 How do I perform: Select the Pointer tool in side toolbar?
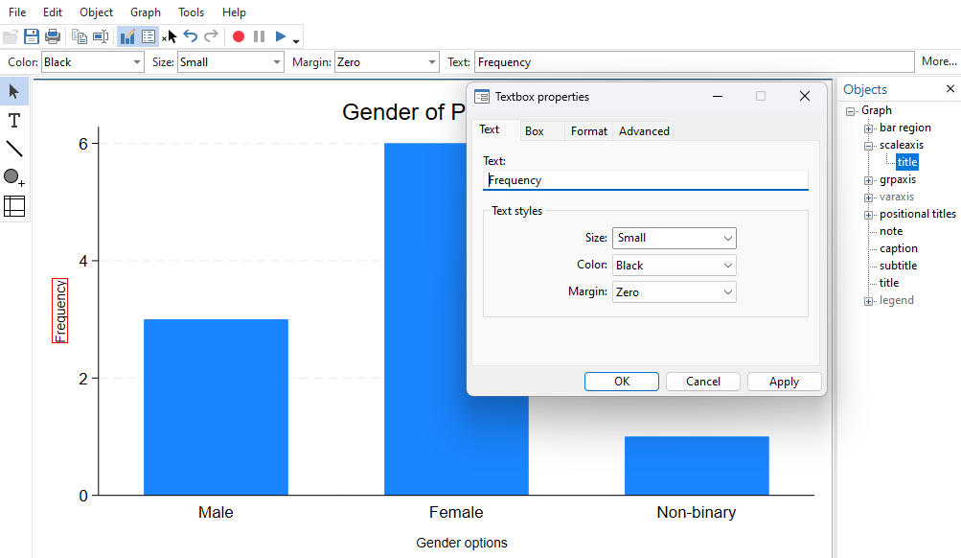(x=14, y=92)
